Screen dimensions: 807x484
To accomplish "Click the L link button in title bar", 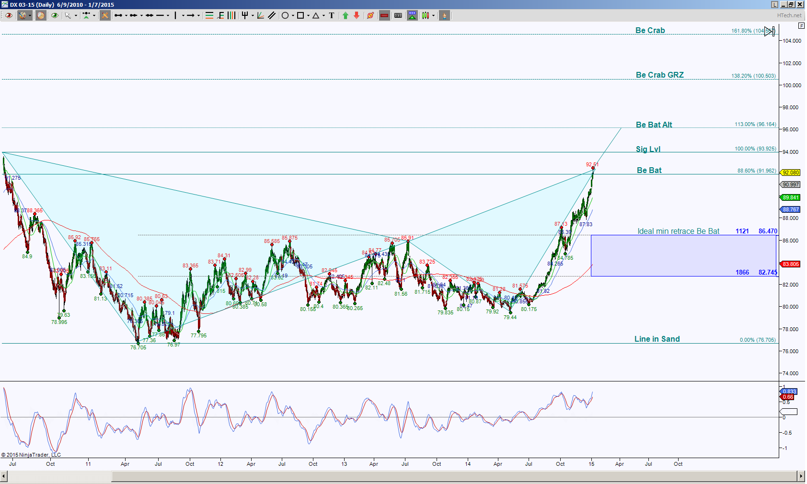I will pyautogui.click(x=774, y=4).
